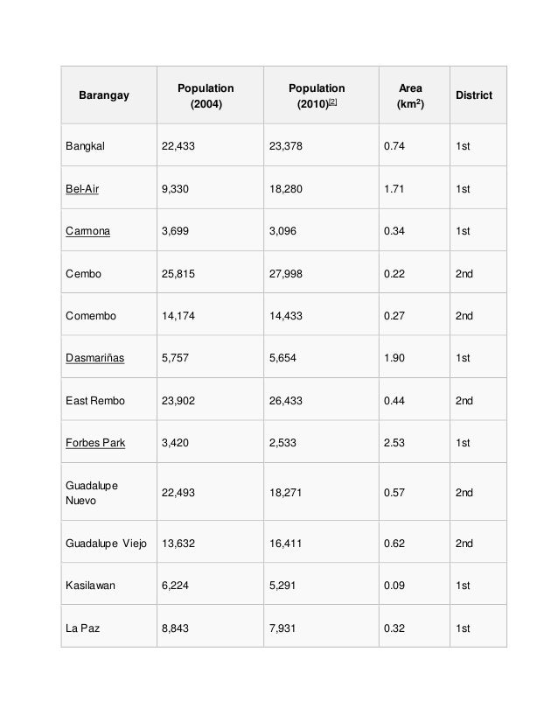Click the Cembo population 27,998 cell

[x=321, y=273]
